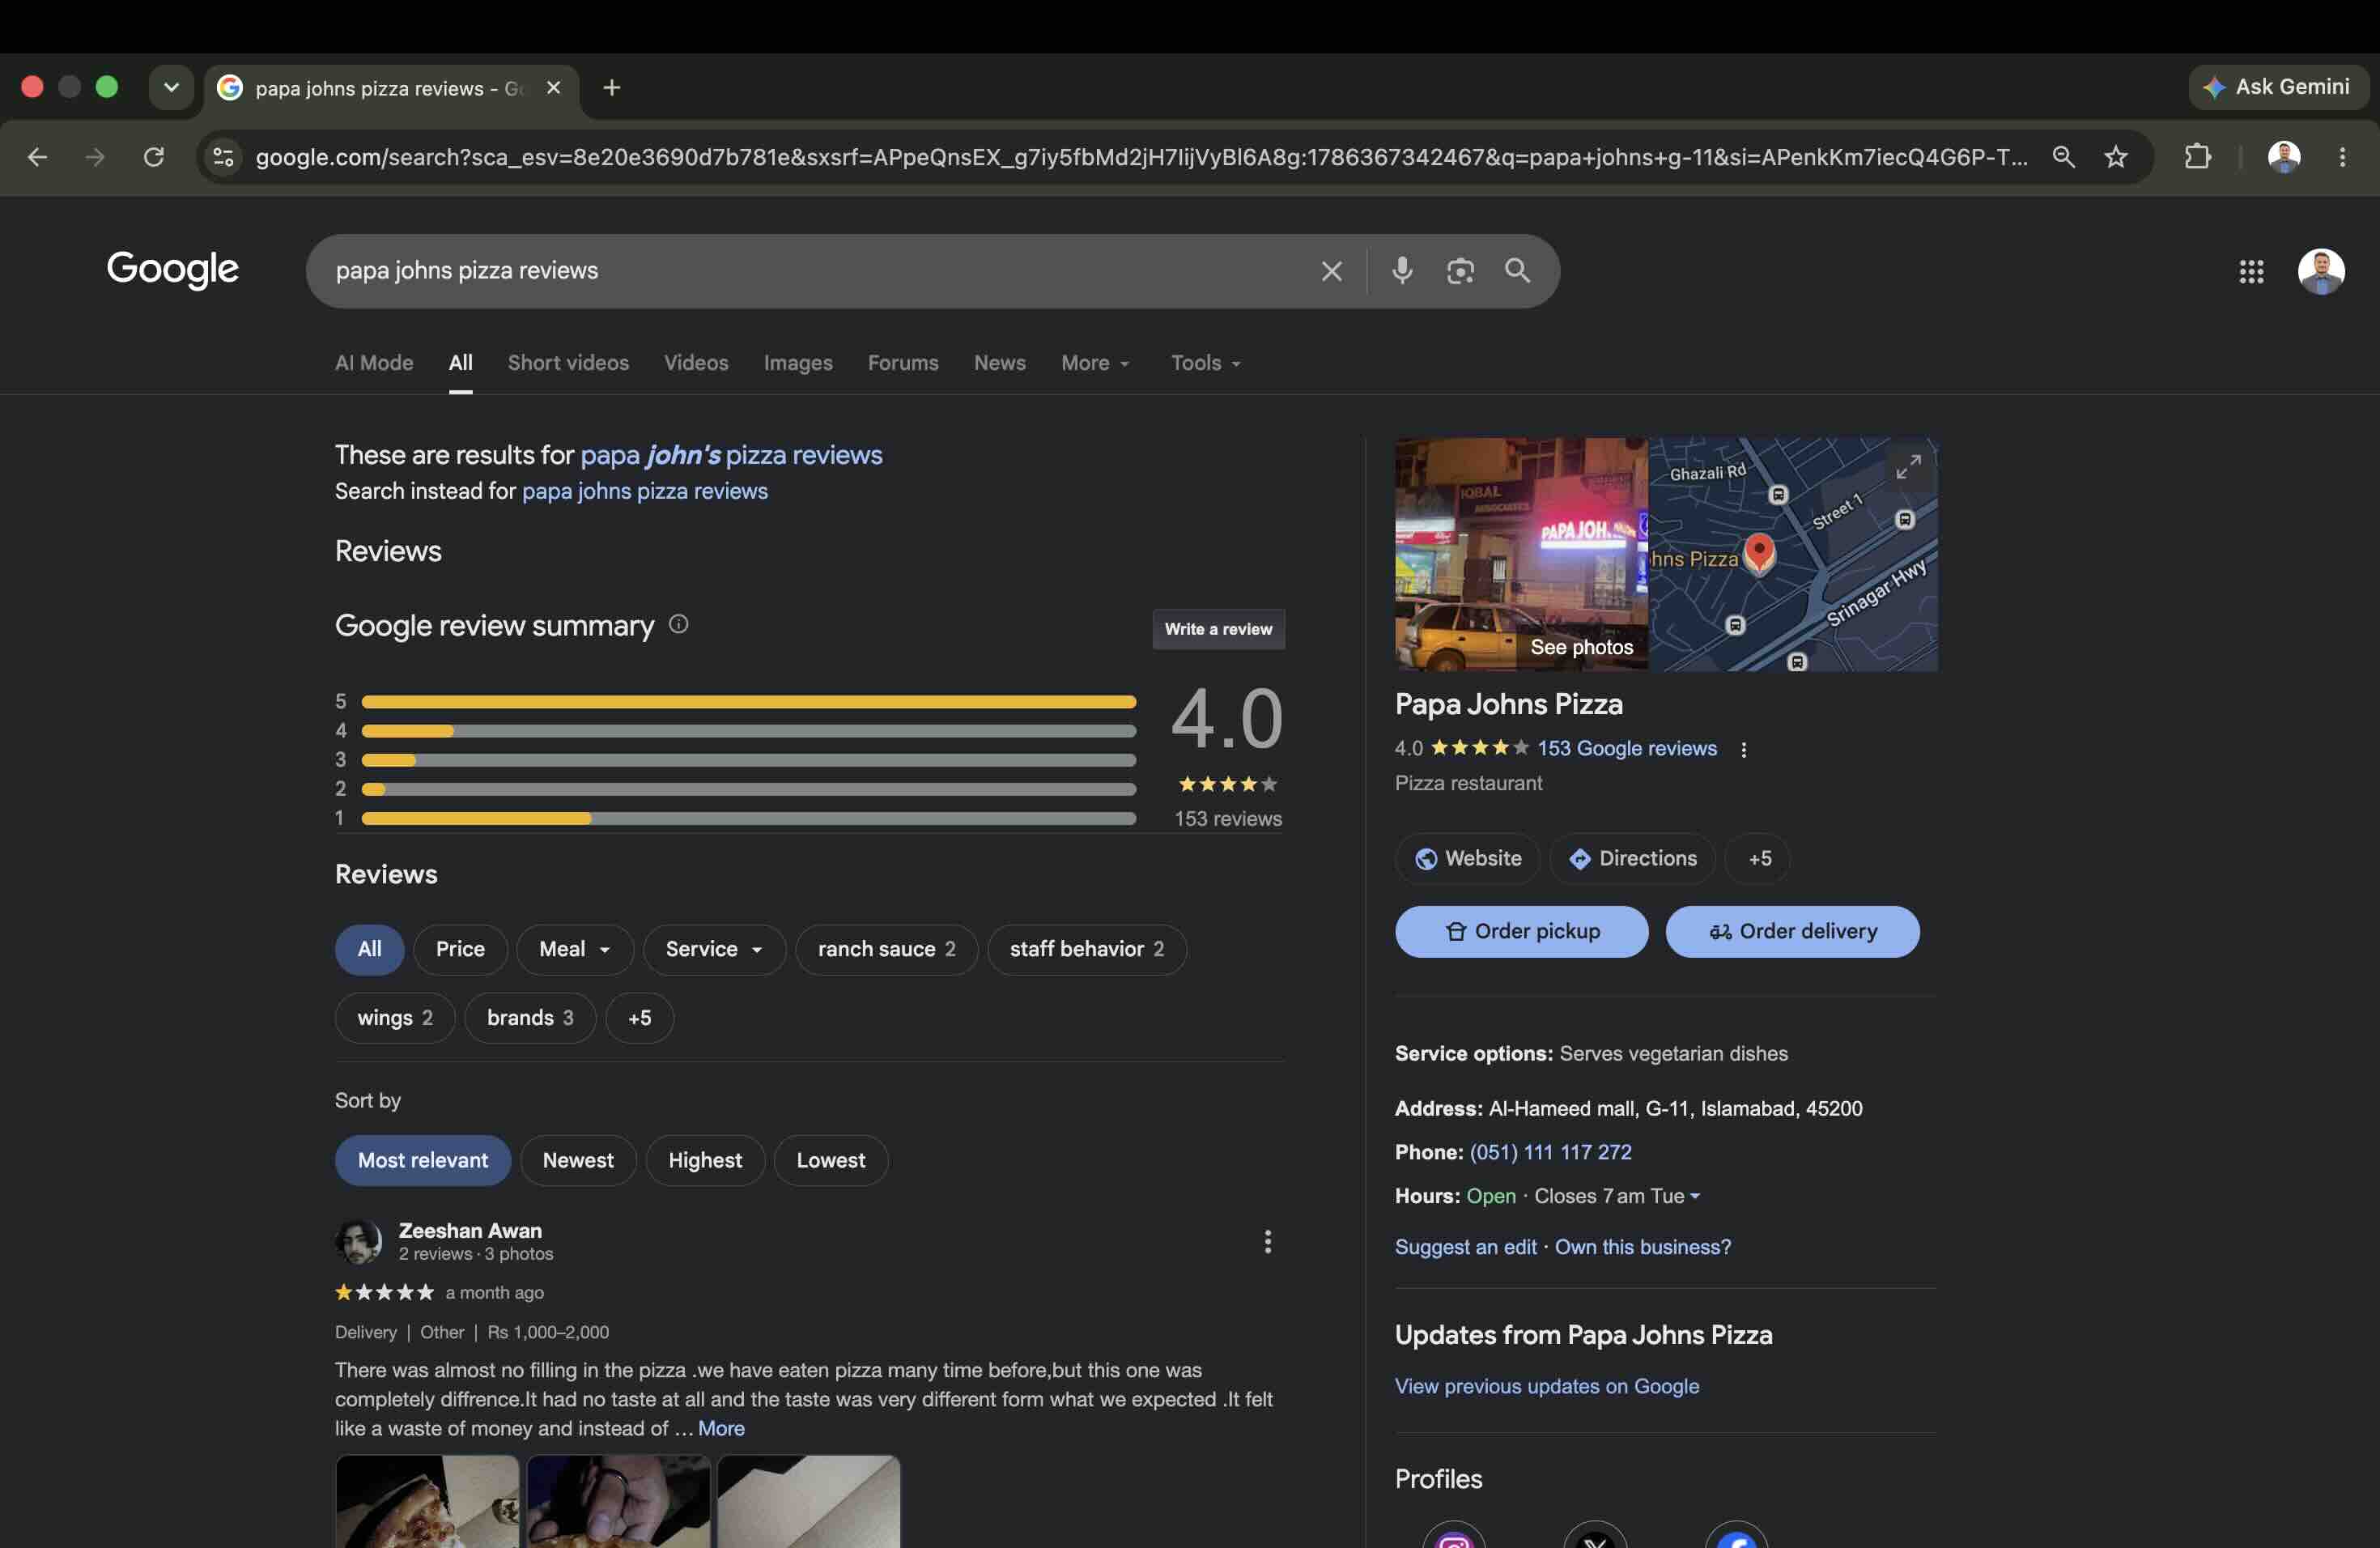Viewport: 2380px width, 1548px height.
Task: Toggle the Price filter chip
Action: point(460,949)
